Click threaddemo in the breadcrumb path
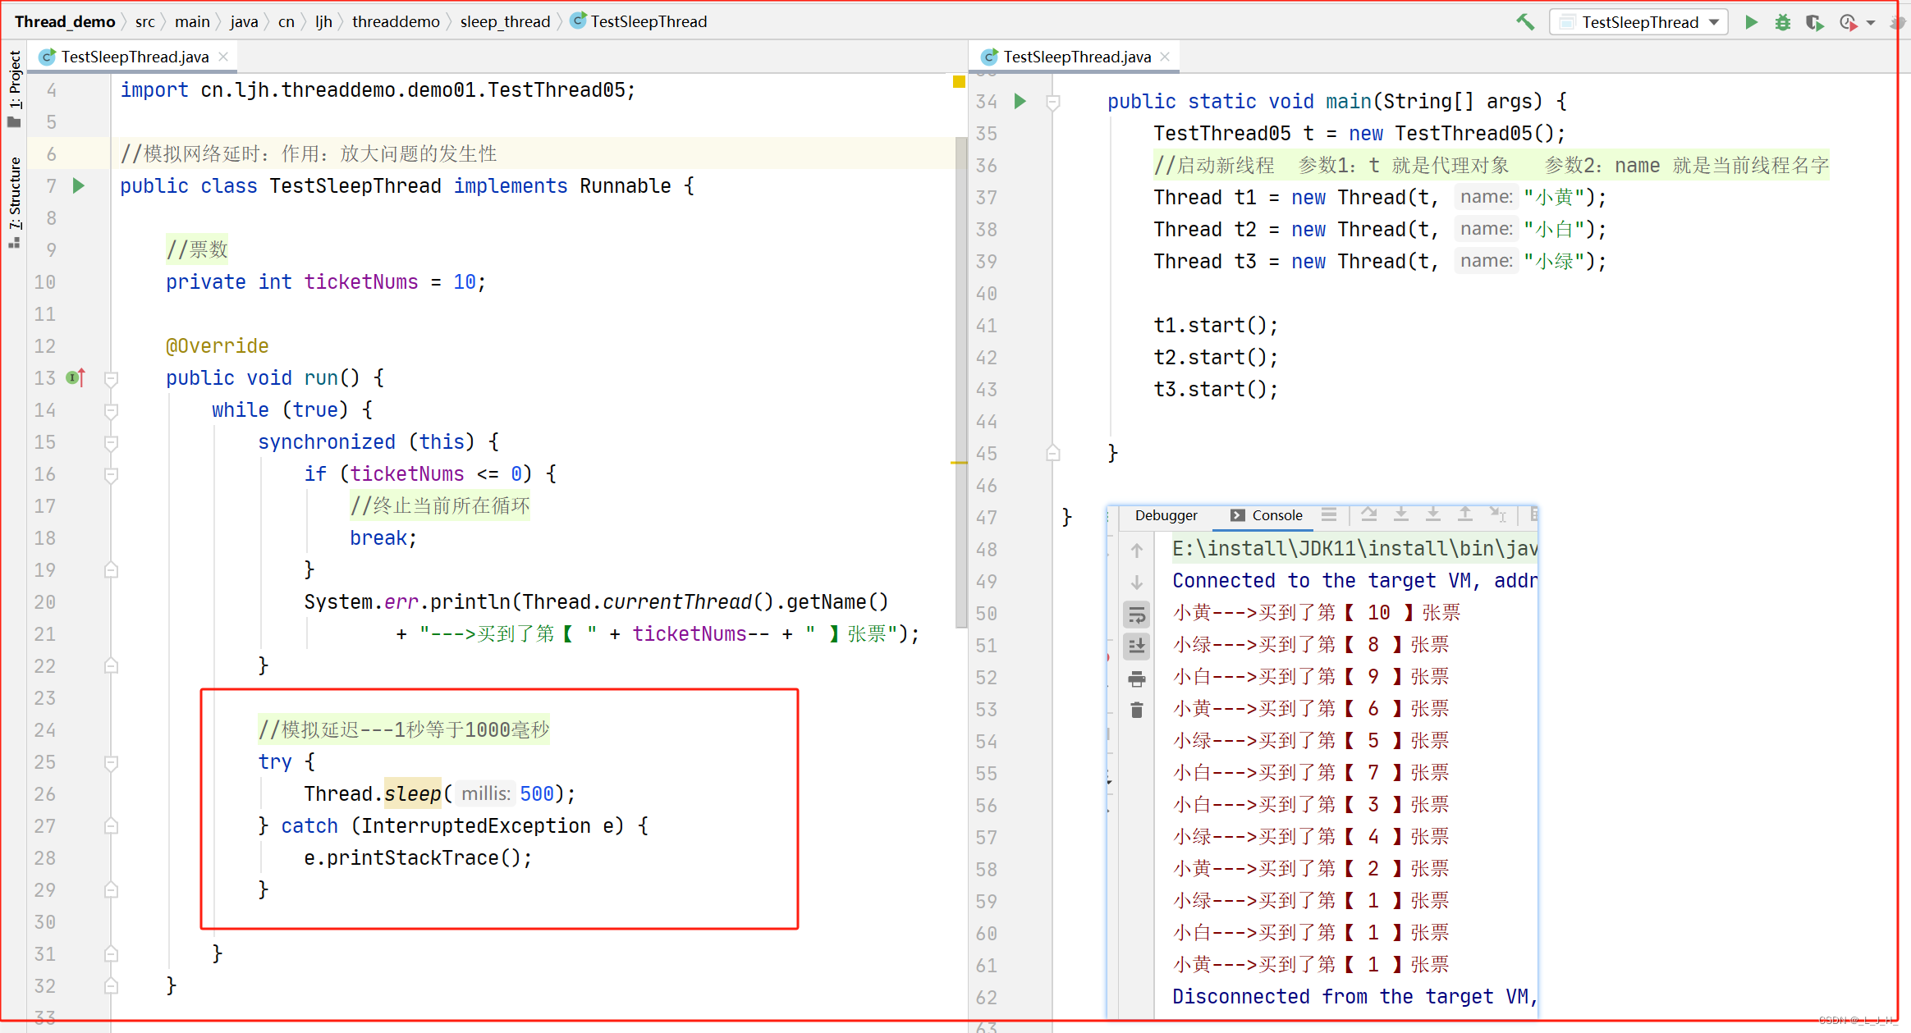The image size is (1911, 1033). 396,21
